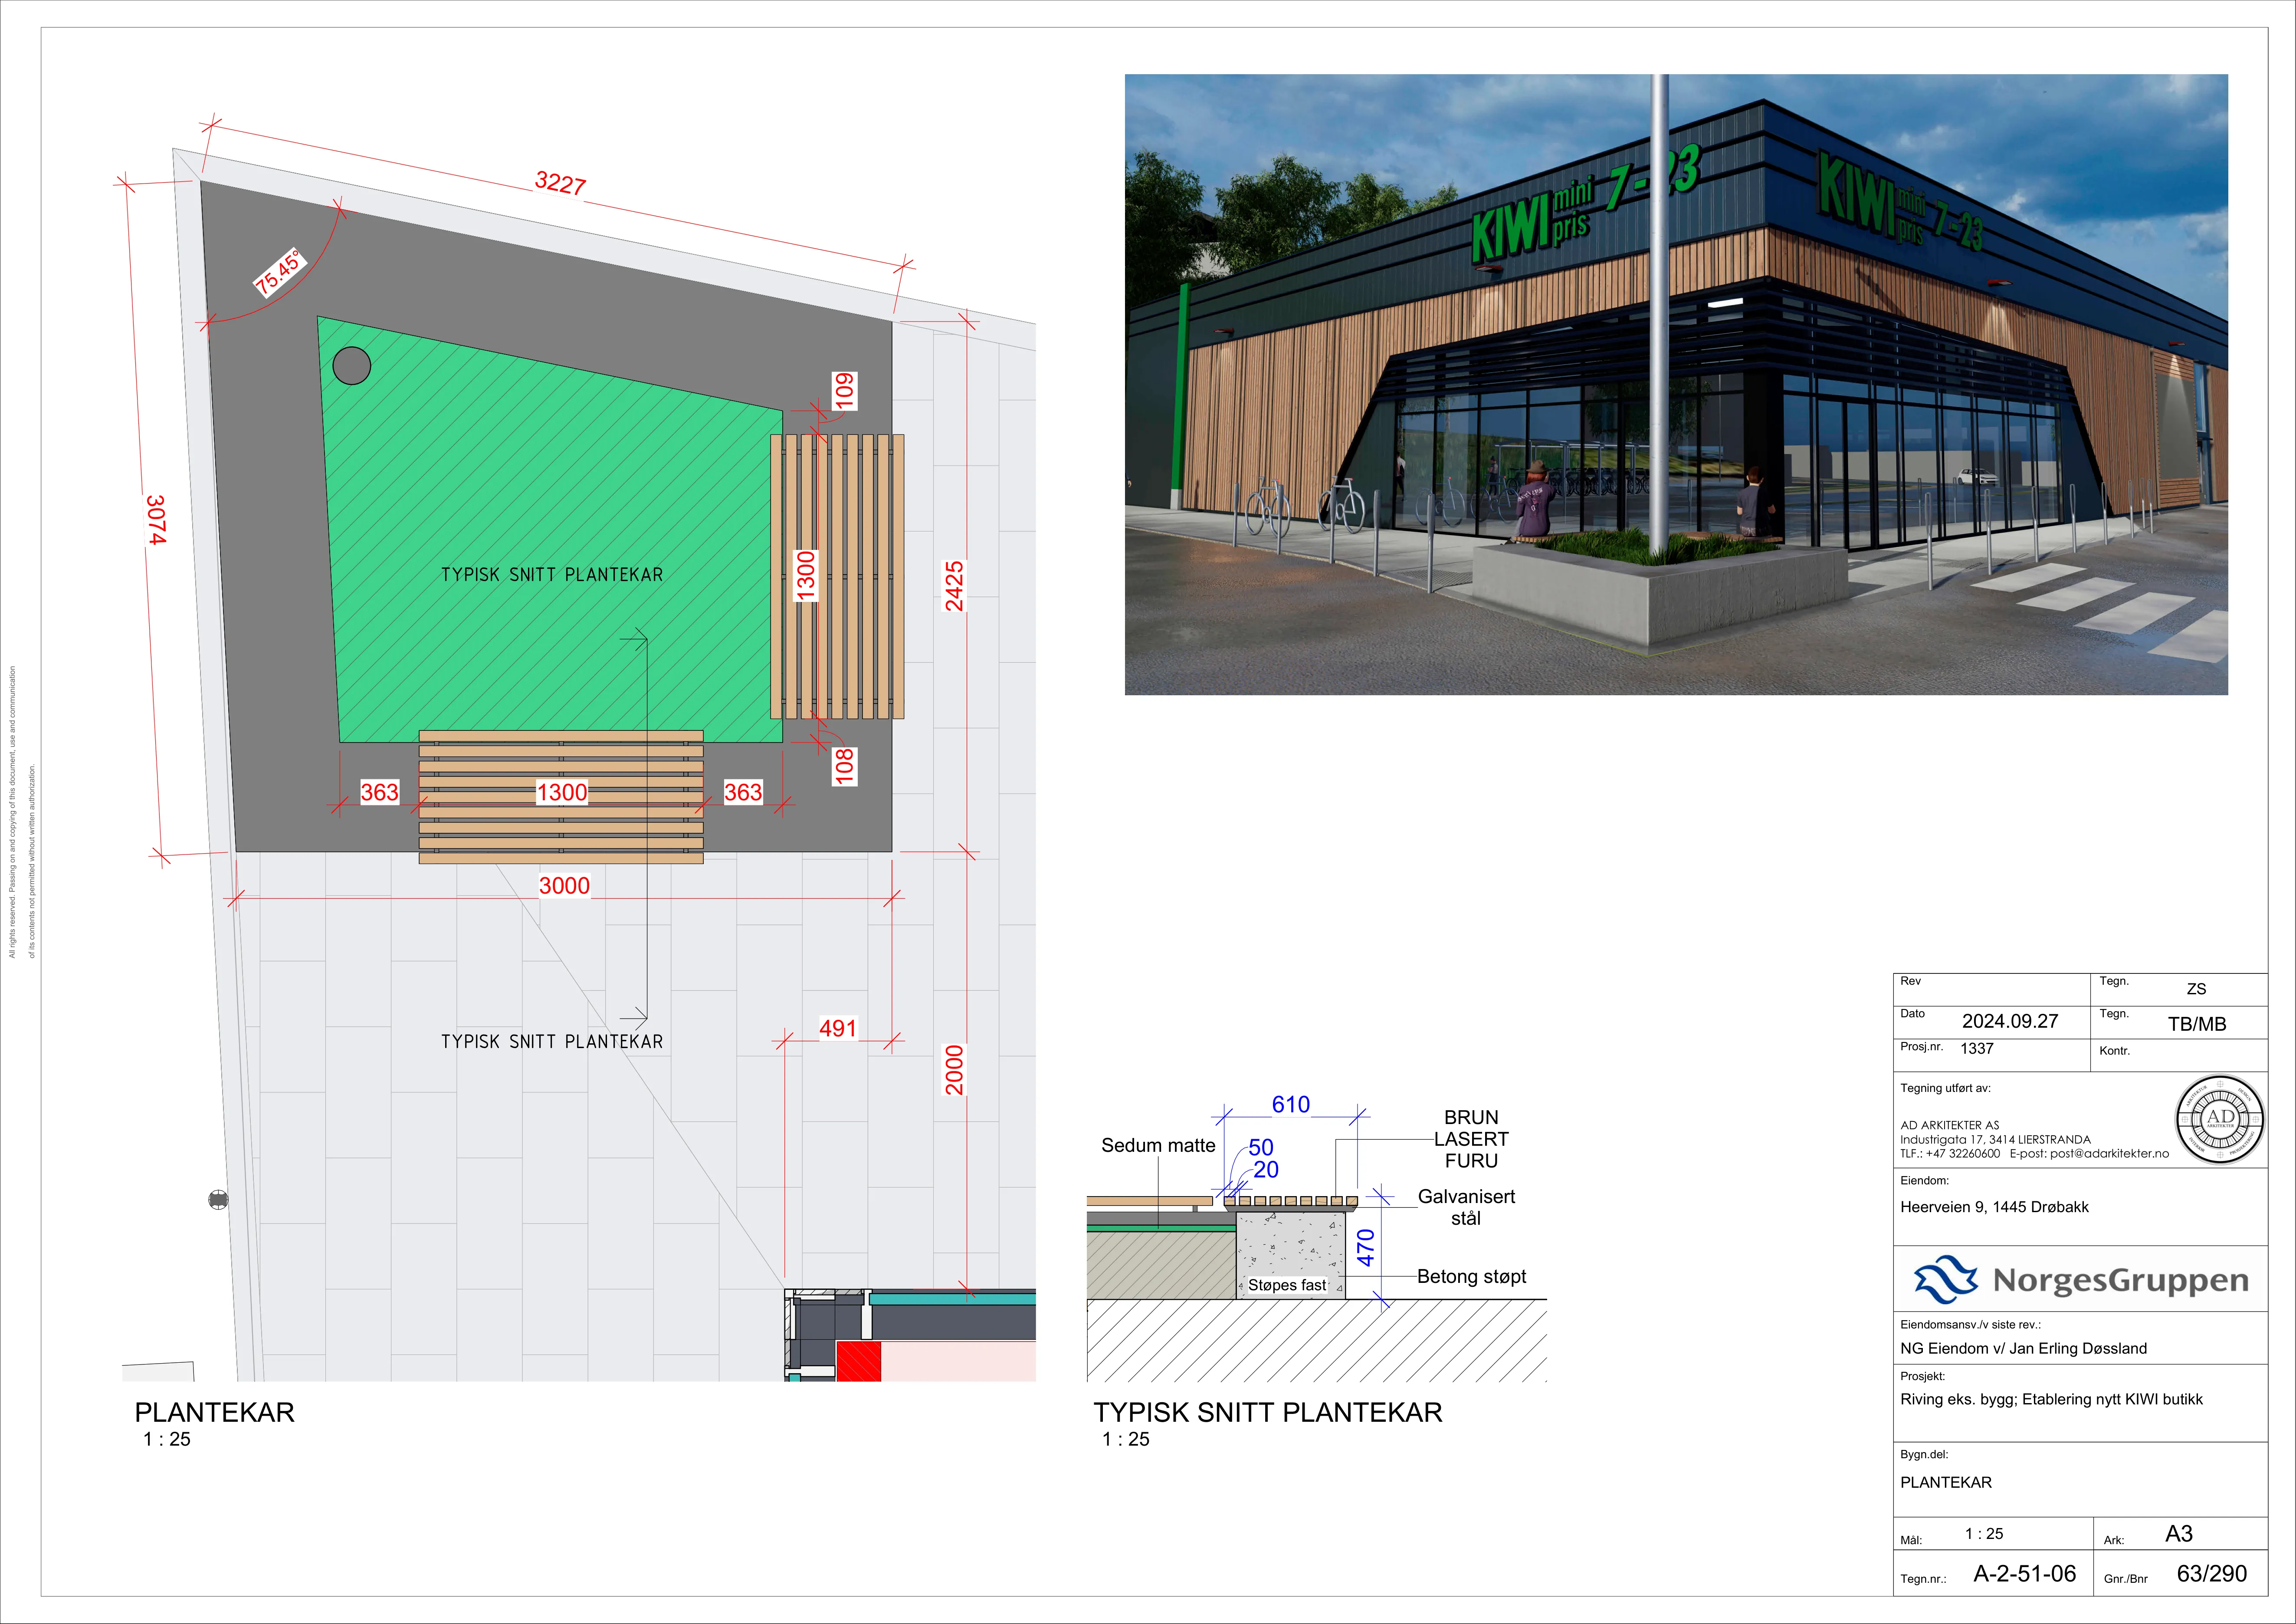Screen dimensions: 2296x1624
Task: Click scale '1 : 25' under the PLANTEKAR plan title
Action: (166, 1439)
